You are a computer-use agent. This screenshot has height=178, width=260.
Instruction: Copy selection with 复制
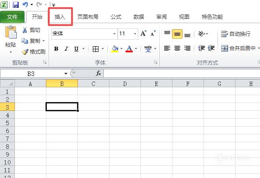(x=31, y=41)
